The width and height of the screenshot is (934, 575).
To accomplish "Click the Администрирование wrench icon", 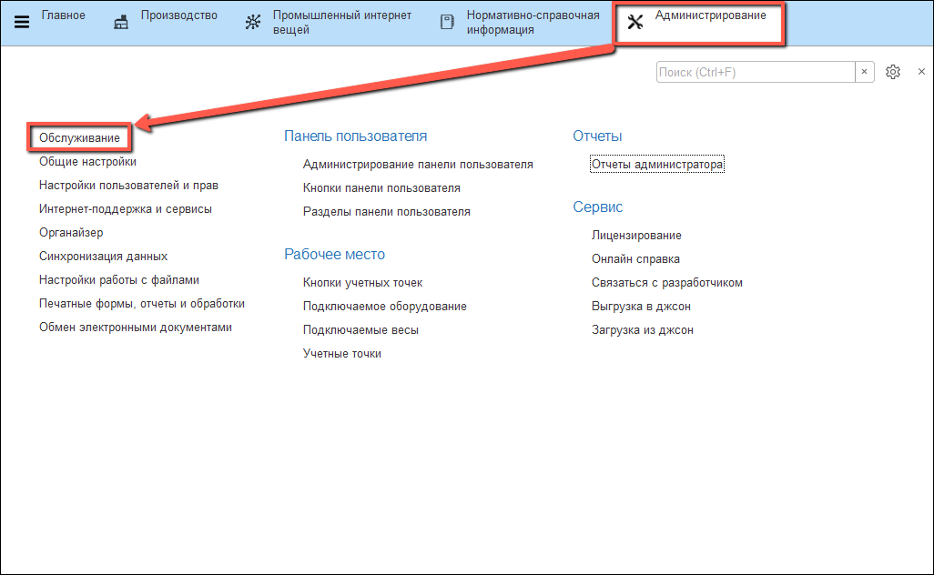I will coord(635,23).
